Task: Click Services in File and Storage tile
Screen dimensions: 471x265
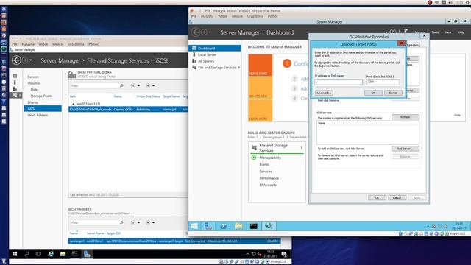Action: tap(266, 172)
